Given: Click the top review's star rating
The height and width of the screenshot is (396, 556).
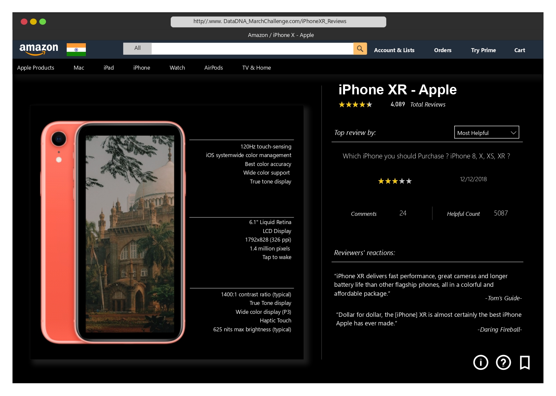Looking at the screenshot, I should click(x=395, y=181).
